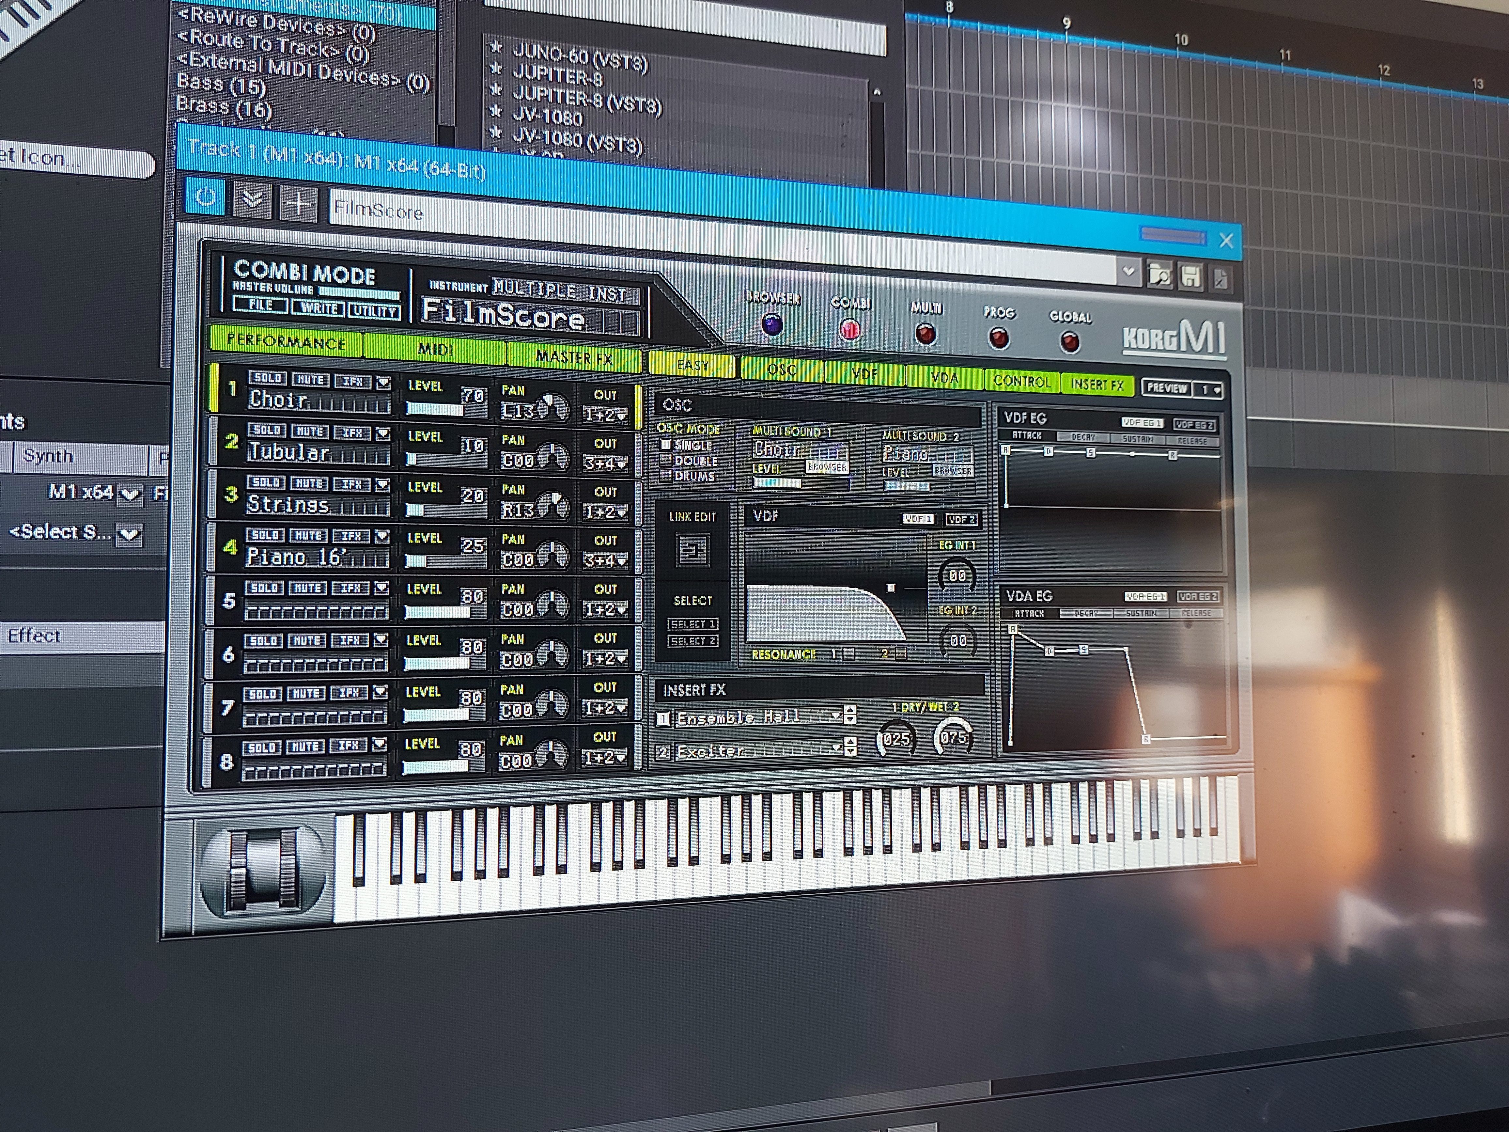
Task: Click the WRITE button under Combi Mode
Action: coord(319,308)
